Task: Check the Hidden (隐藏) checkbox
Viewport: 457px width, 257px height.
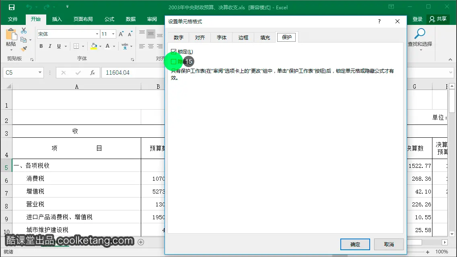Action: (174, 62)
